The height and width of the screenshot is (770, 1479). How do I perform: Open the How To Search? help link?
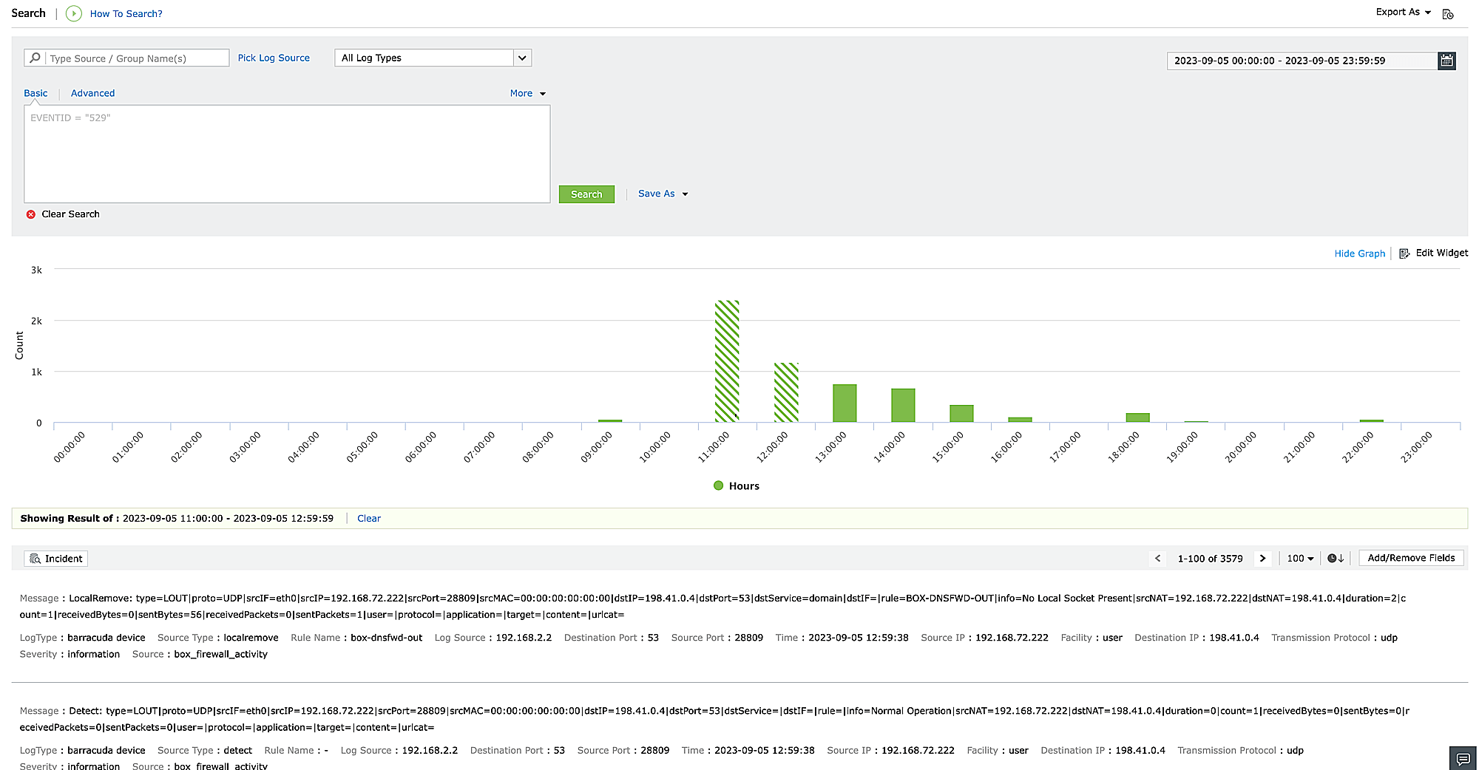[x=126, y=14]
